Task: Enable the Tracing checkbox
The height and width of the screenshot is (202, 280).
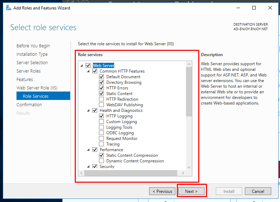Action: tap(101, 144)
